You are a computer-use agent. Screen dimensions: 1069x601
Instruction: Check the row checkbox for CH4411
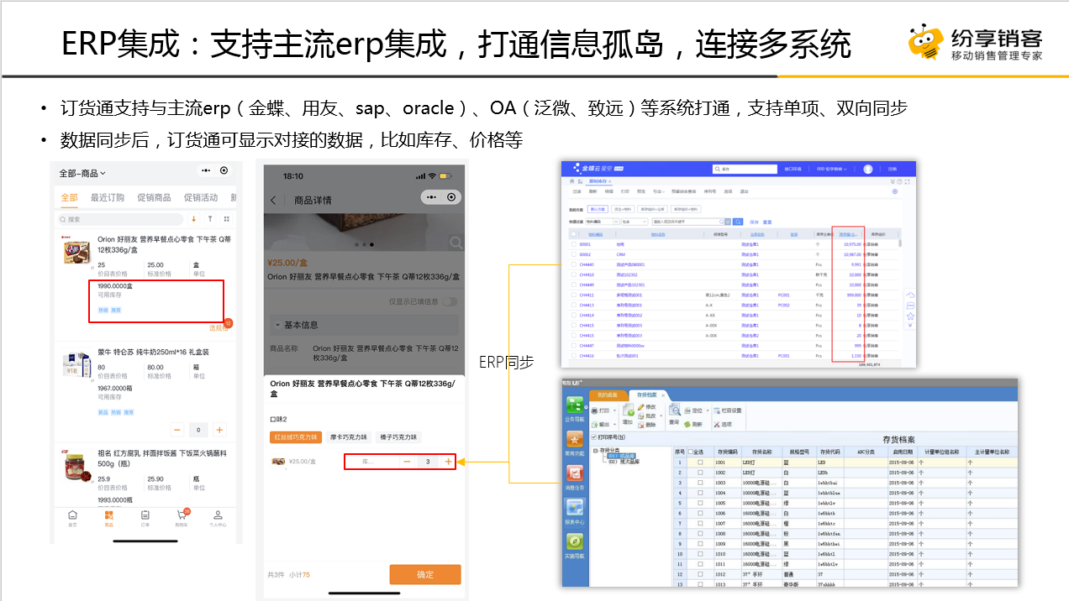pyautogui.click(x=573, y=295)
